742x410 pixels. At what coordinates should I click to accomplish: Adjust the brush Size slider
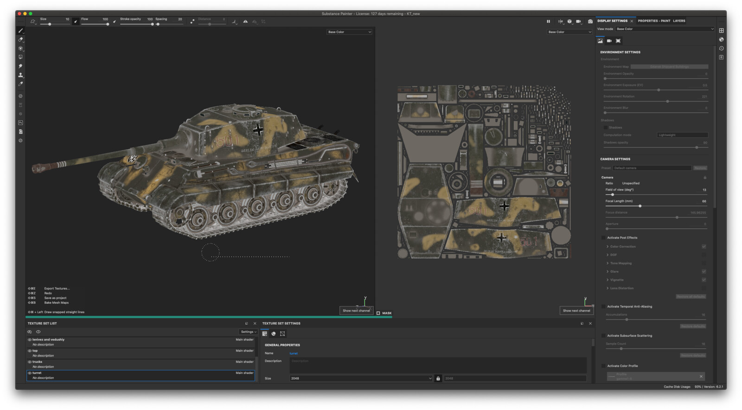[54, 24]
